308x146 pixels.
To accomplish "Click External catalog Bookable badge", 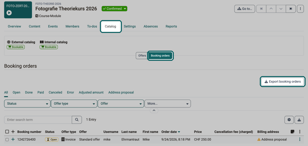I will (x=16, y=47).
